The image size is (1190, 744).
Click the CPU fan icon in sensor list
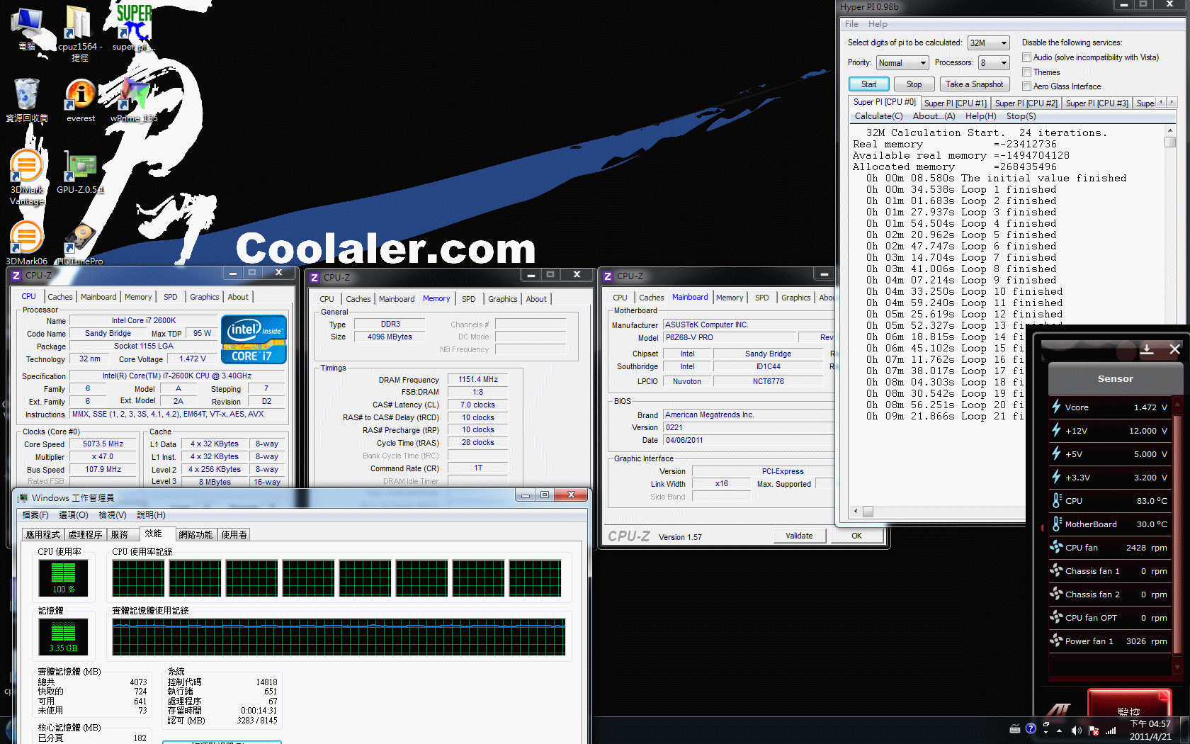click(1056, 547)
